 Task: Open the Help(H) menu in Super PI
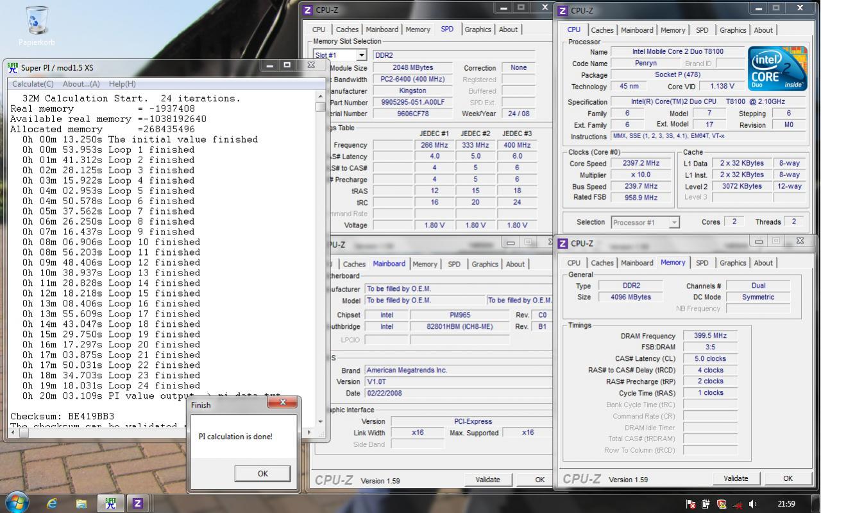point(122,84)
